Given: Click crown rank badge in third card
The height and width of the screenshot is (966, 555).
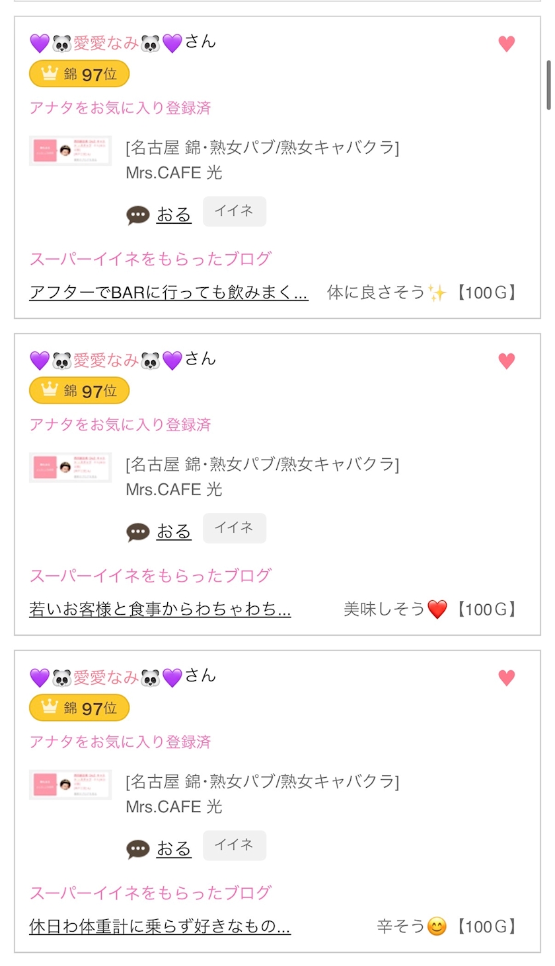Looking at the screenshot, I should pos(79,708).
